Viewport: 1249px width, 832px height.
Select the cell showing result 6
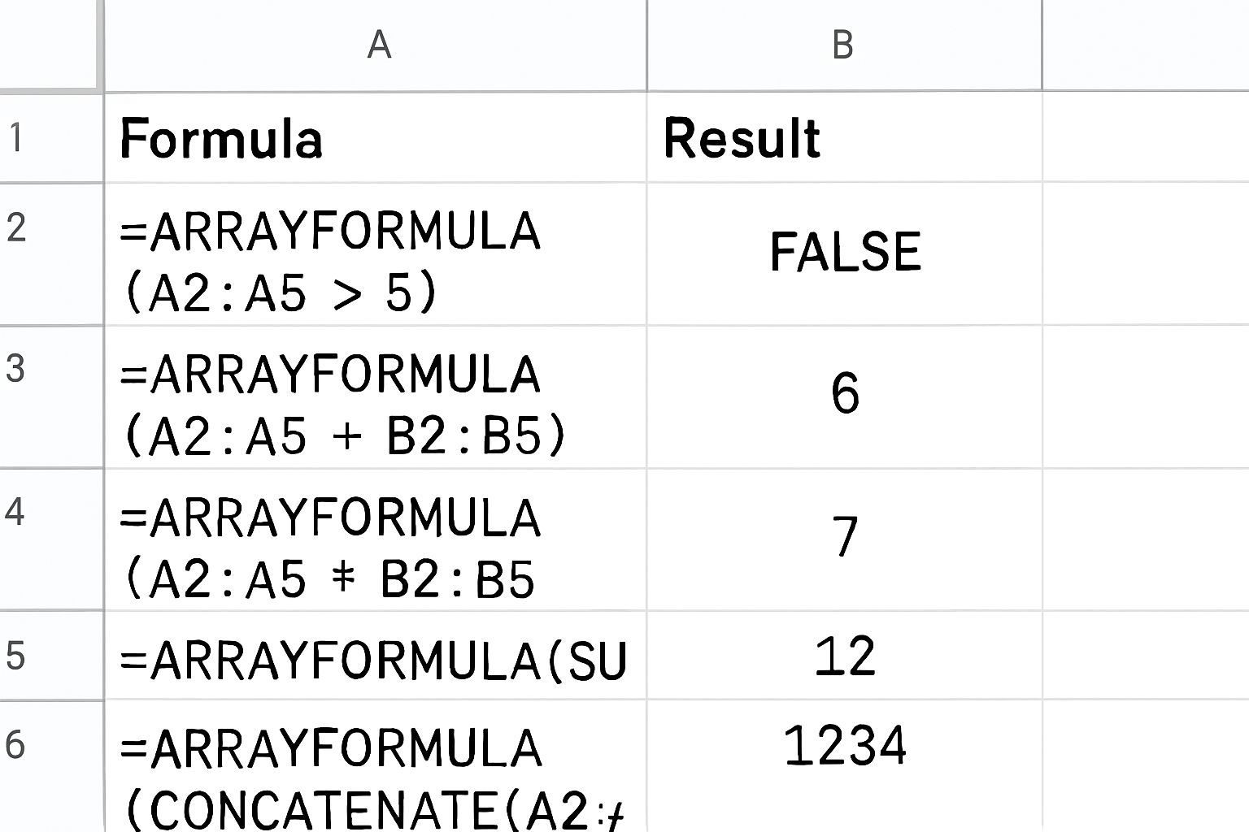pyautogui.click(x=843, y=396)
